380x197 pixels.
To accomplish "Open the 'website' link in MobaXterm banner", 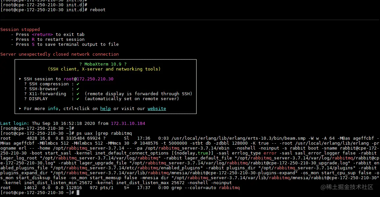I will pos(157,109).
